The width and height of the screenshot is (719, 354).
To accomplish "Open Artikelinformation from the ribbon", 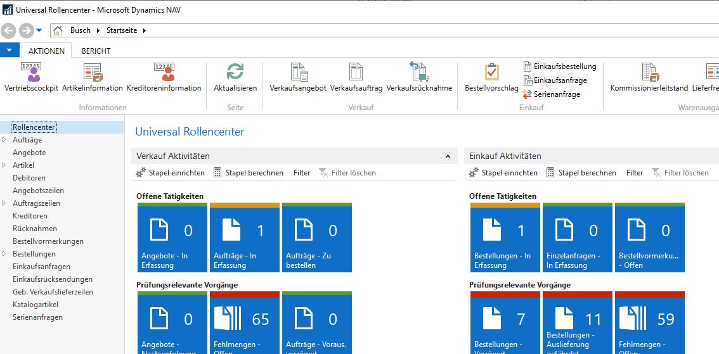I will click(92, 78).
